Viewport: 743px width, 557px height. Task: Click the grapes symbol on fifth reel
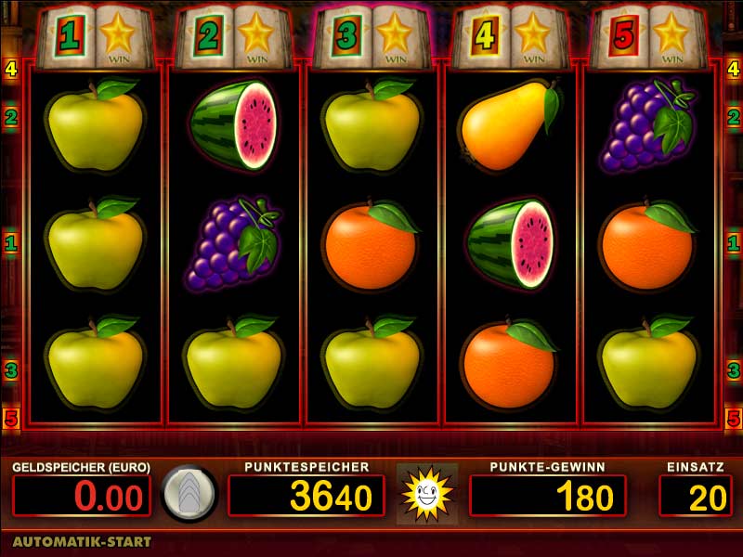(647, 125)
